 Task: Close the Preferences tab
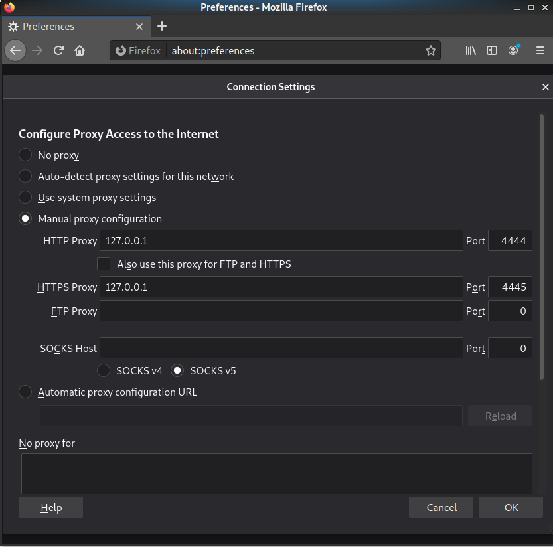139,27
